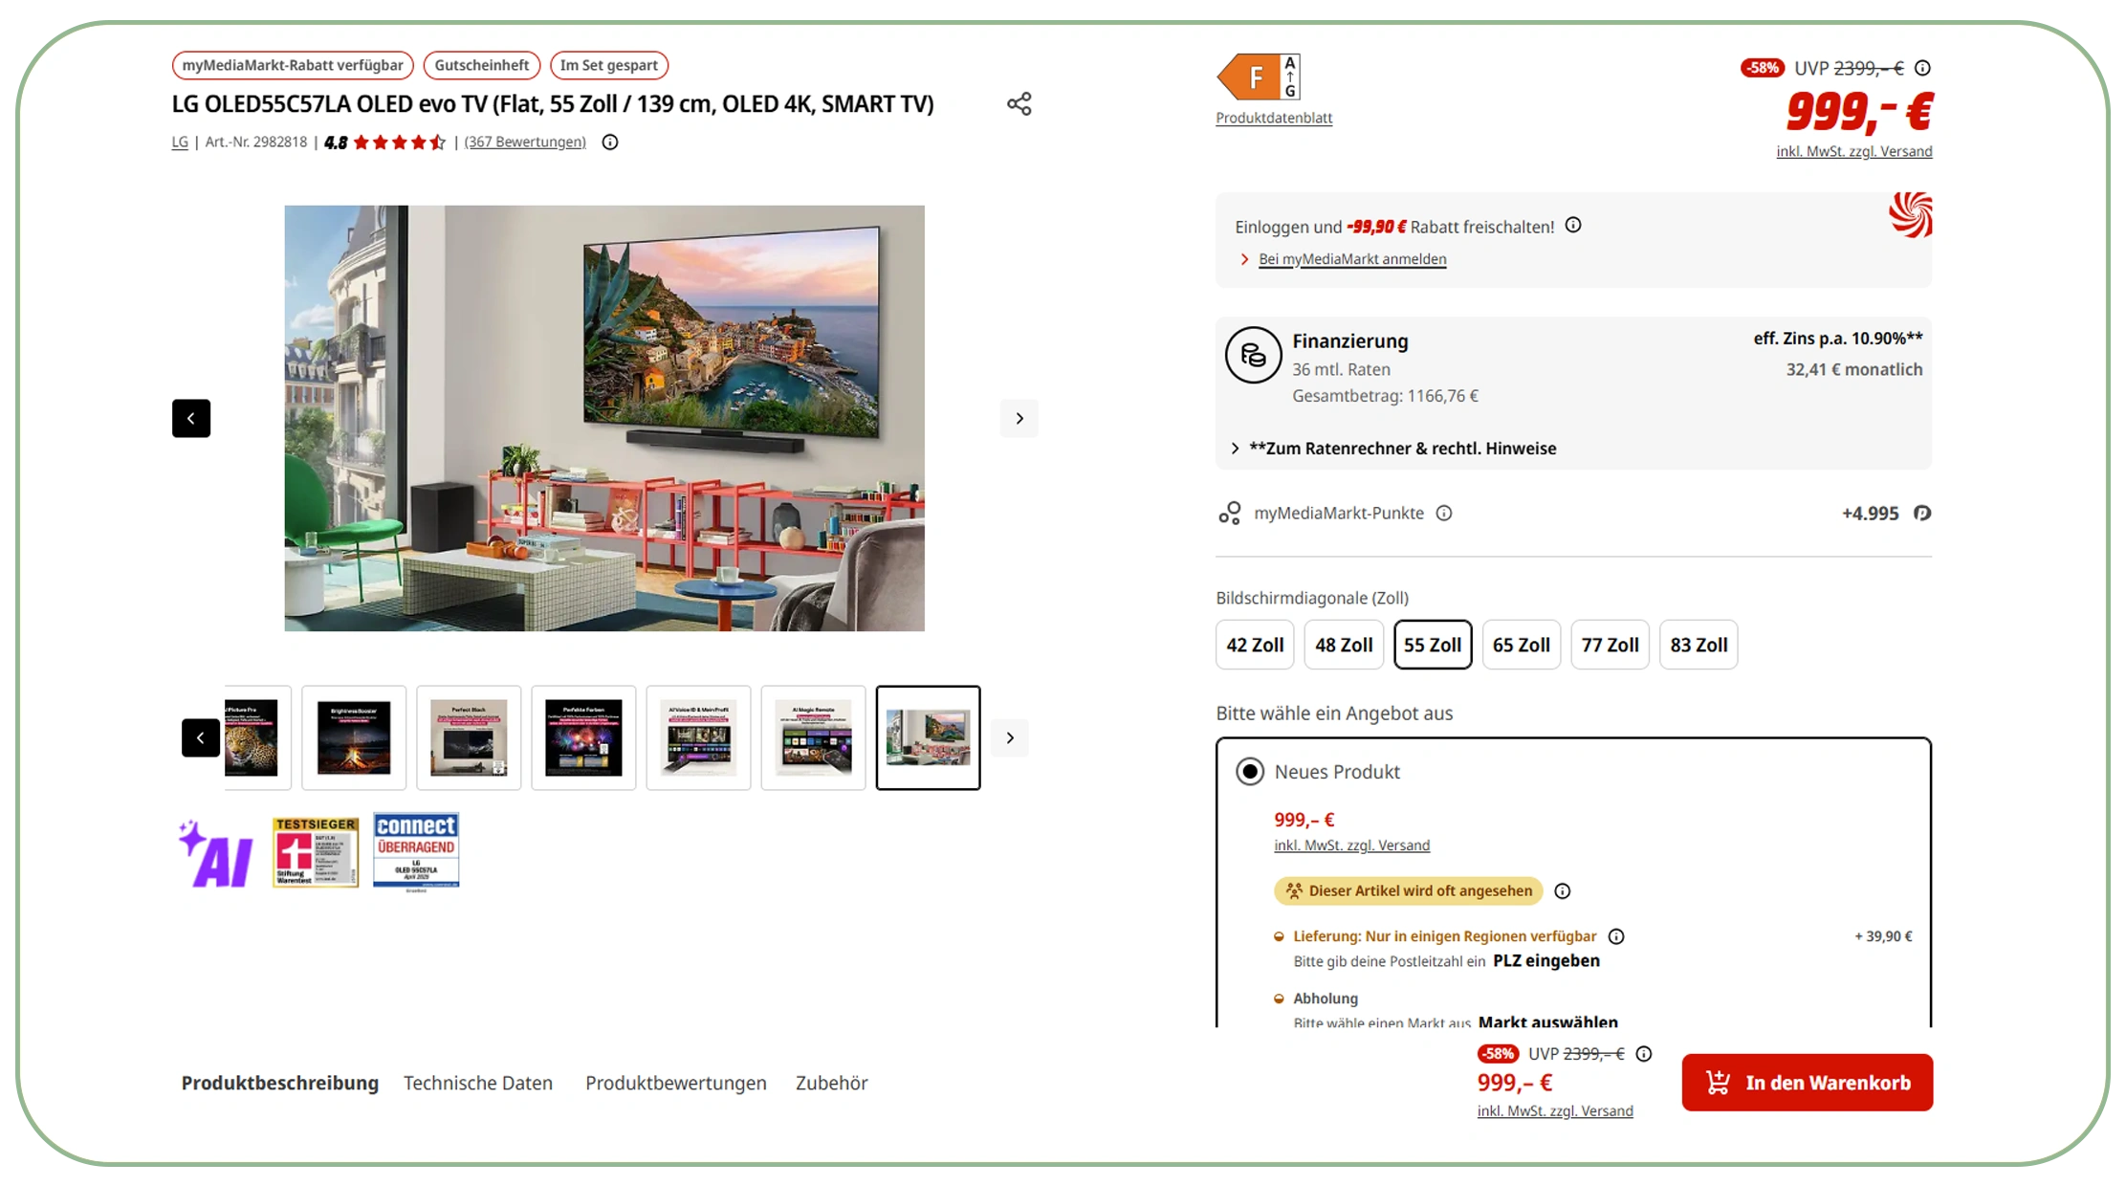The width and height of the screenshot is (2126, 1186).
Task: Click the large red 999,- € price
Action: [x=1859, y=112]
